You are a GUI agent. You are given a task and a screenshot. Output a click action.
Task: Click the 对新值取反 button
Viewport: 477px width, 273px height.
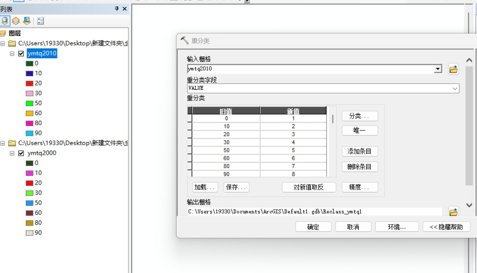[x=309, y=187]
